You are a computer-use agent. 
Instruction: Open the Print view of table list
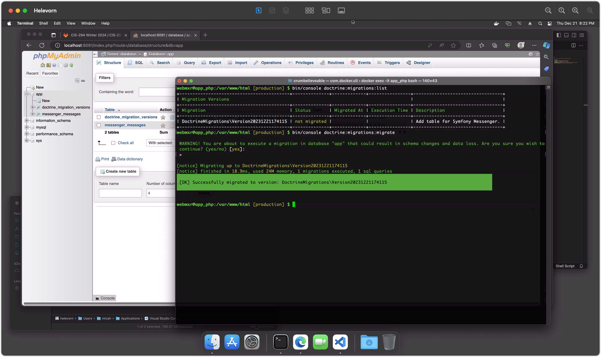pos(104,159)
